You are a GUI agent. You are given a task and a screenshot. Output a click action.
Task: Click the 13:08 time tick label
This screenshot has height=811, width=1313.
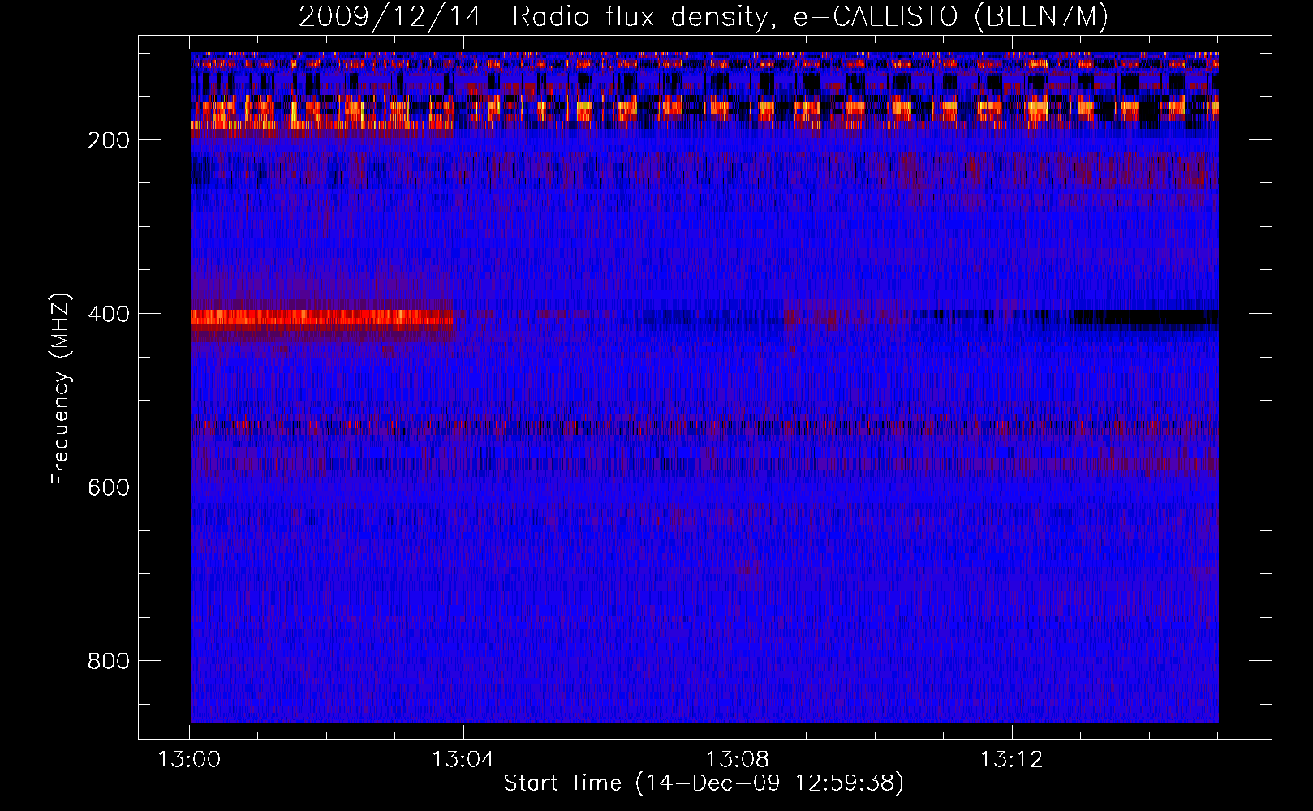738,760
